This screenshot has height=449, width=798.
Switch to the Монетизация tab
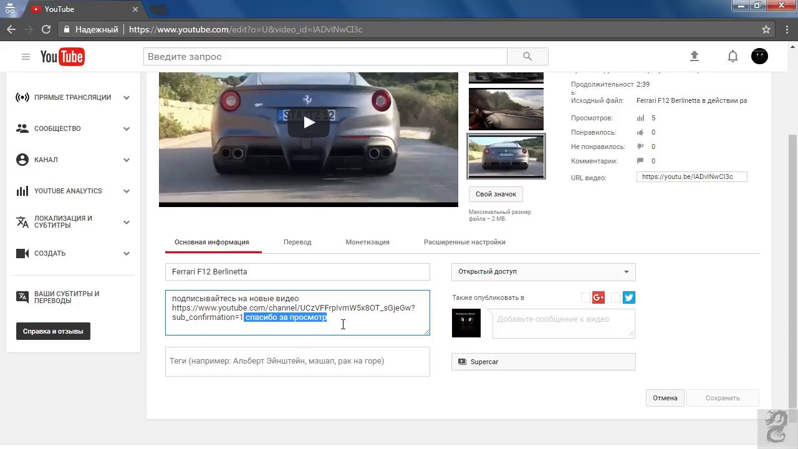[x=367, y=242]
